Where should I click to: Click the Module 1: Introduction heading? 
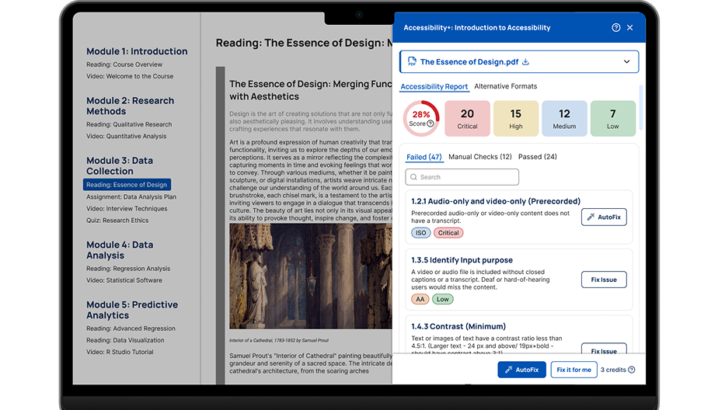137,51
